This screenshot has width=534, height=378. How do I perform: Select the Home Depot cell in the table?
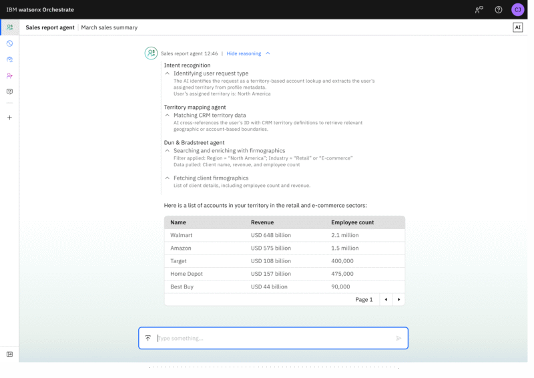[187, 274]
